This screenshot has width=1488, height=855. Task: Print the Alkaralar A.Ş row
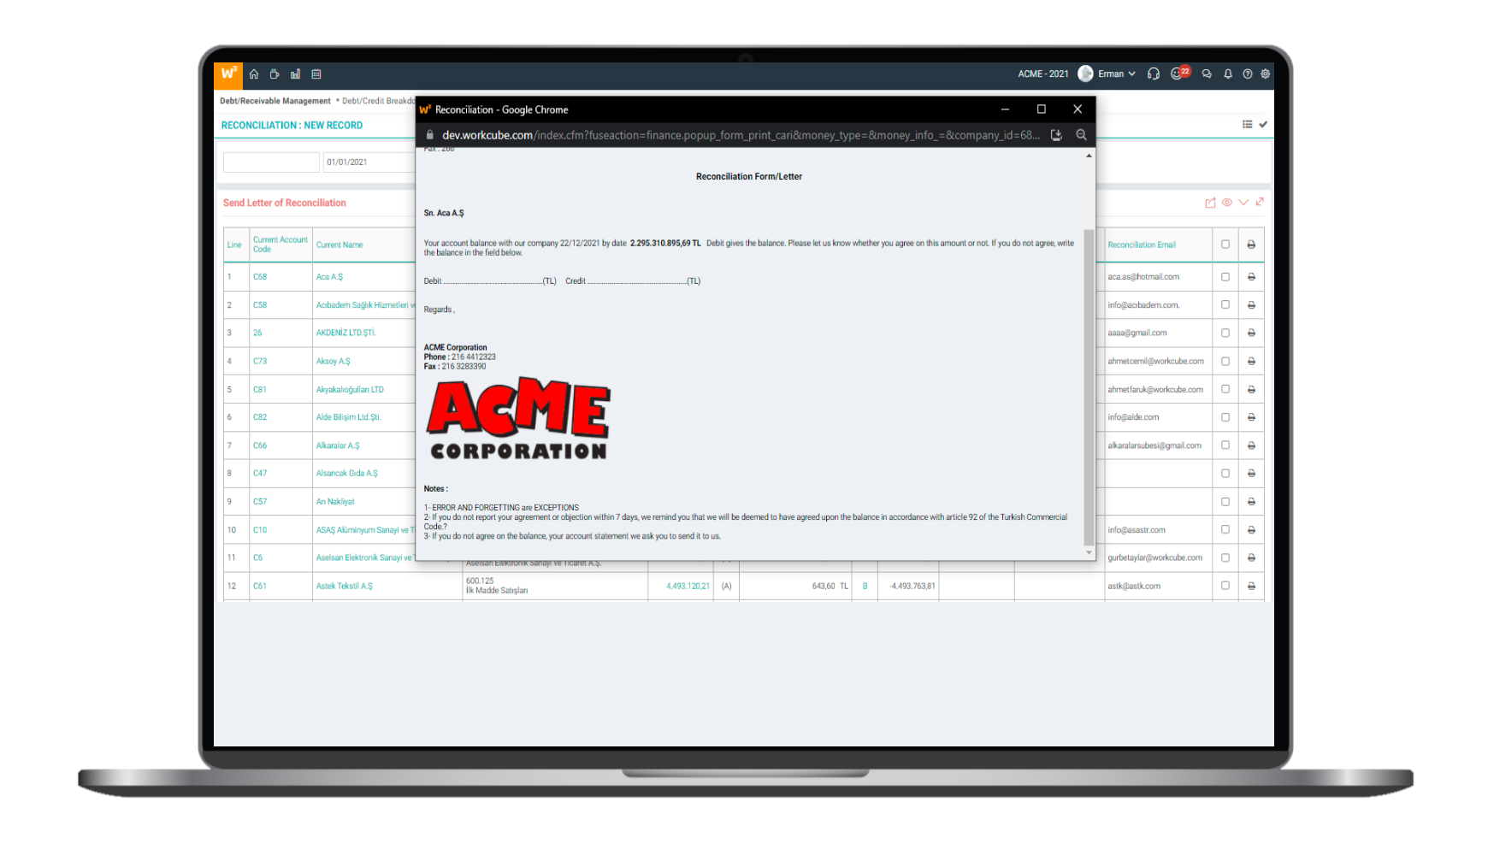tap(1251, 445)
